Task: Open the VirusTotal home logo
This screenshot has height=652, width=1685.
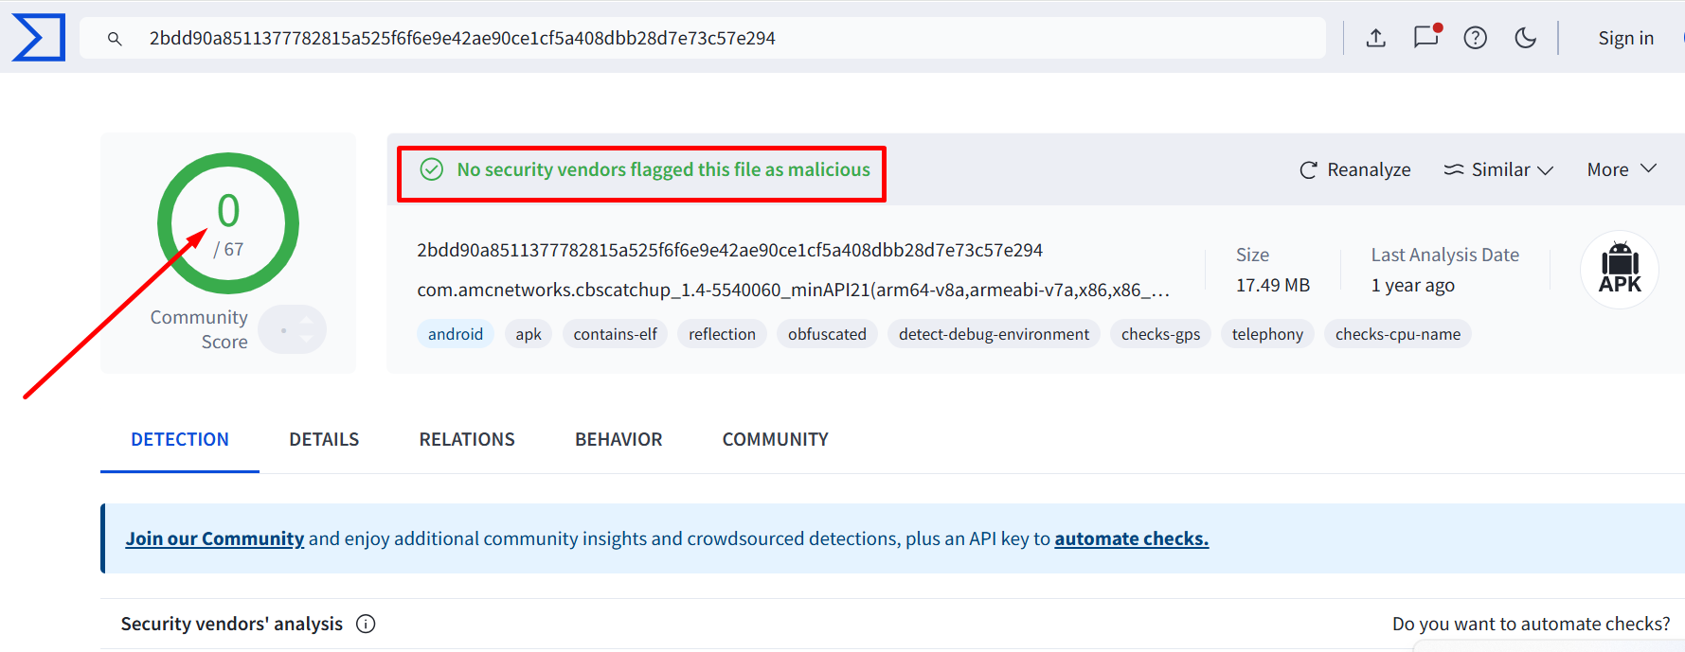Action: tap(39, 38)
